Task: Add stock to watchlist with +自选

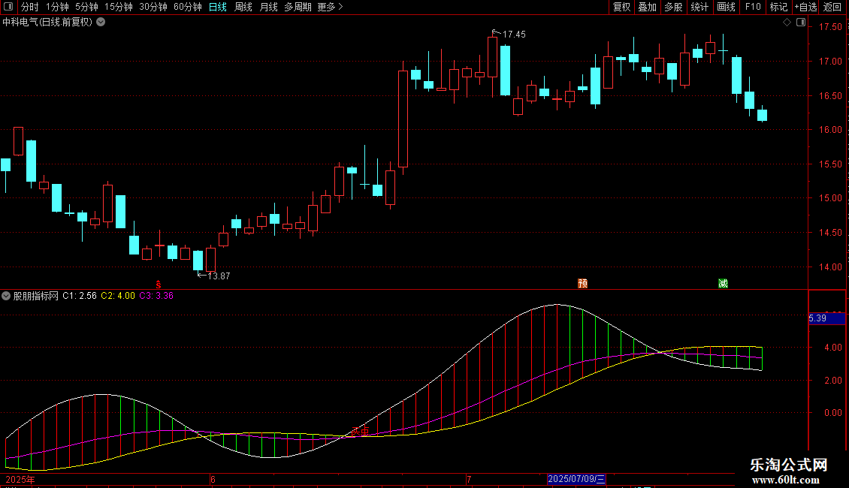Action: 805,7
